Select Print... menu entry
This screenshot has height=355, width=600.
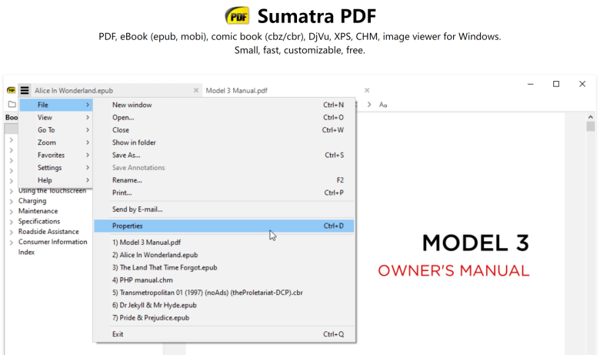coord(225,193)
